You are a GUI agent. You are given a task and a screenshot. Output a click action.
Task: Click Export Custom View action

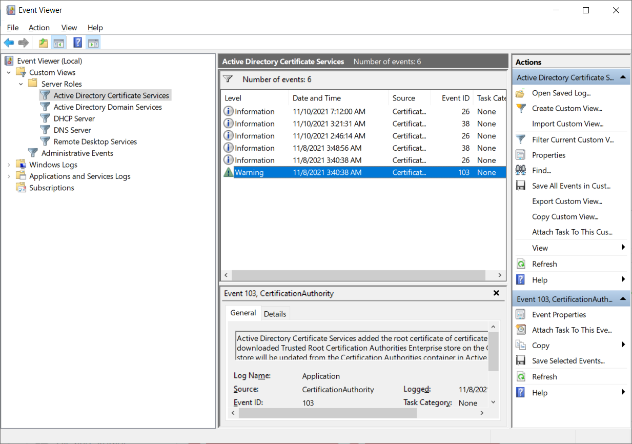567,201
